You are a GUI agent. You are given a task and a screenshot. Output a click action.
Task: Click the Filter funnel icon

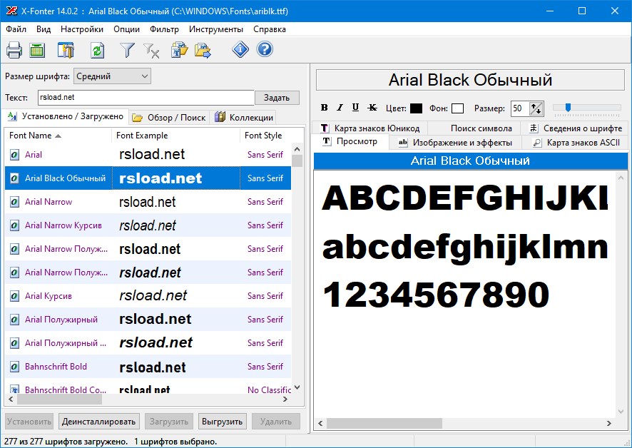(x=128, y=51)
